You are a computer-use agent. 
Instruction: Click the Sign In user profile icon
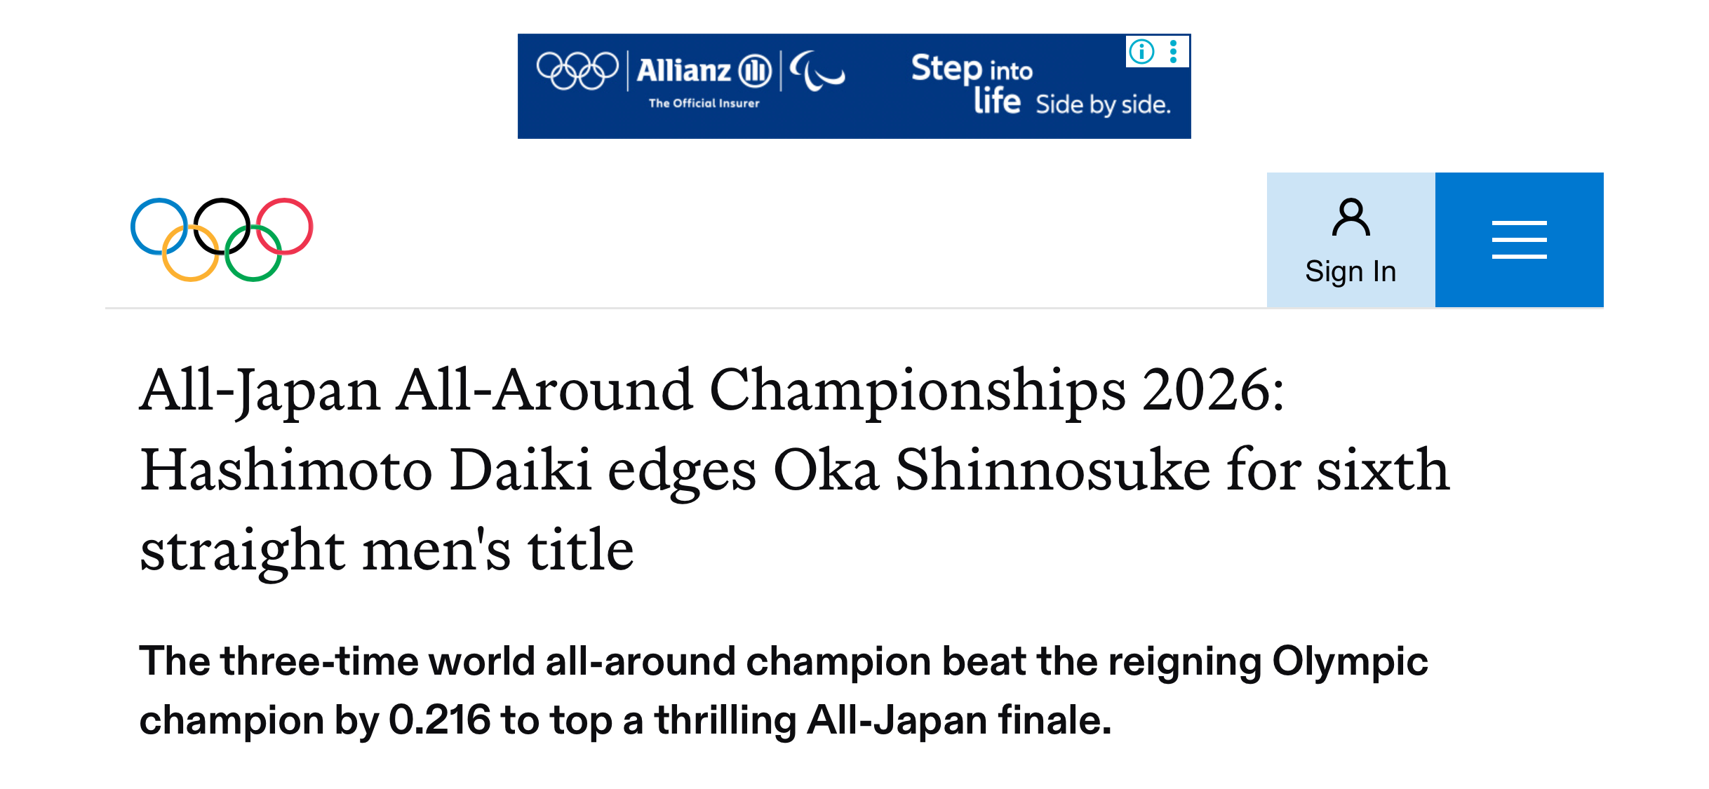(1351, 218)
